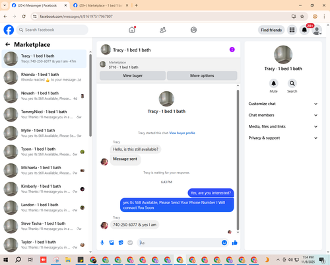Screen dimensions: 330x265
Task: Open Steve Tasha - 1 bed 1 bath chat
Action: pyautogui.click(x=44, y=226)
